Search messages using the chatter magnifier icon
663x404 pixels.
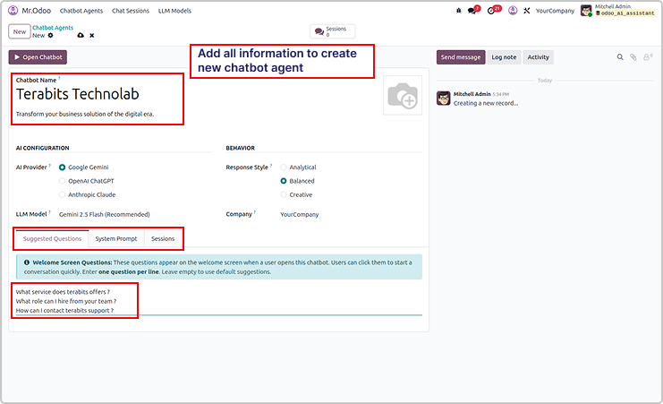click(620, 57)
